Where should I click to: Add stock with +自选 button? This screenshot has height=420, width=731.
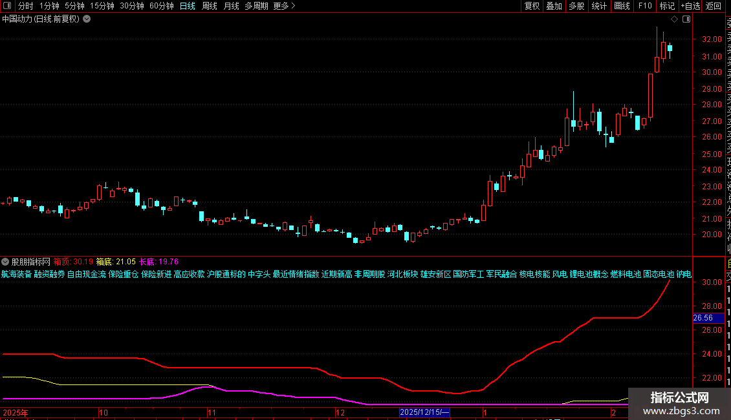690,6
